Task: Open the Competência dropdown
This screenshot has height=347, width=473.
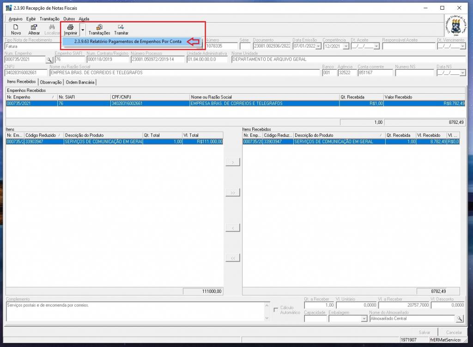Action: pyautogui.click(x=344, y=46)
